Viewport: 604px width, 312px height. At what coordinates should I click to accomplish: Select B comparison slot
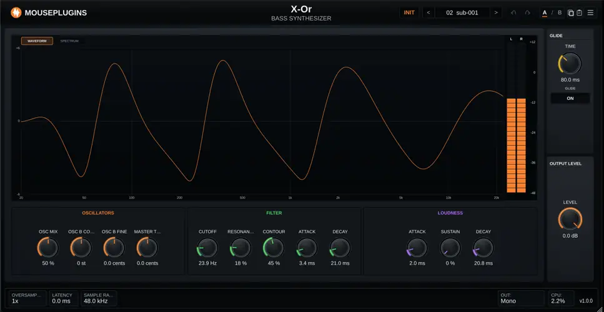[560, 12]
